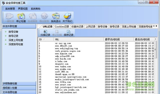Open the 关于我们 about icon

[x=67, y=18]
